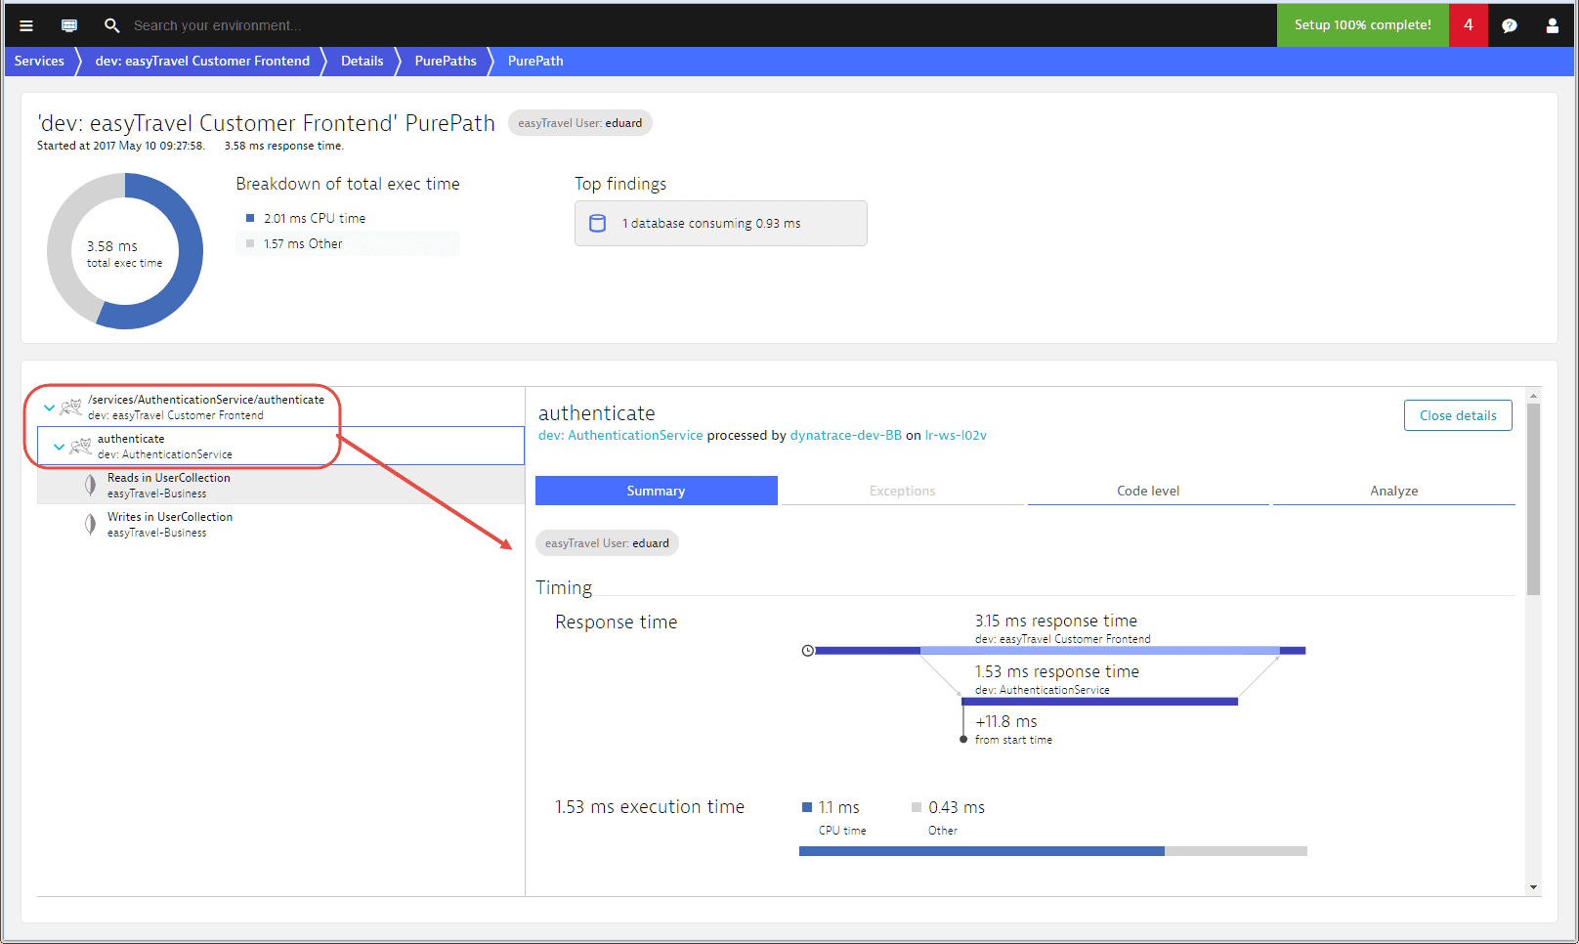1579x944 pixels.
Task: Open the dev: AuthenticationService link
Action: tap(620, 436)
